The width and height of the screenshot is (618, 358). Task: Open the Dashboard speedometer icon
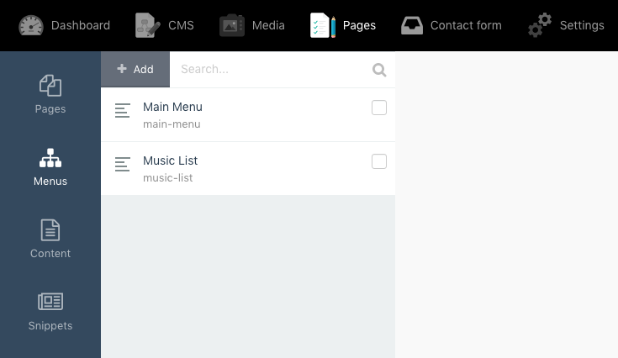click(31, 25)
